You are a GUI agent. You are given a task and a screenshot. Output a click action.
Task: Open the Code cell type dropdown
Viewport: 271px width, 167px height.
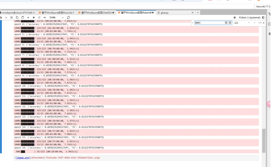coord(56,17)
